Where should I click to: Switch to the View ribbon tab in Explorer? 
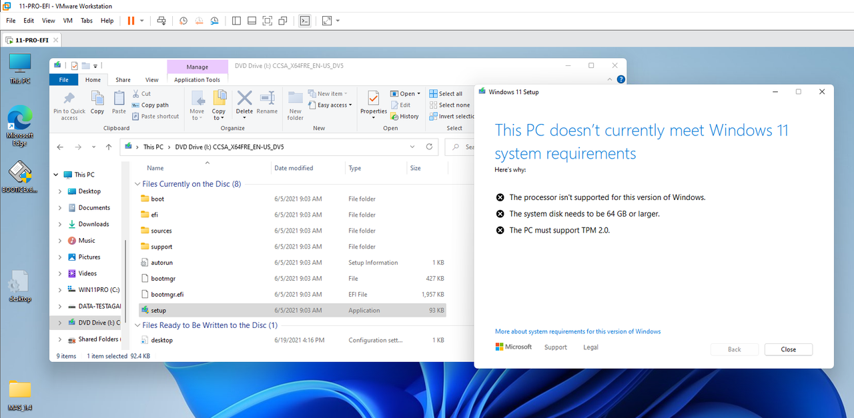point(151,80)
